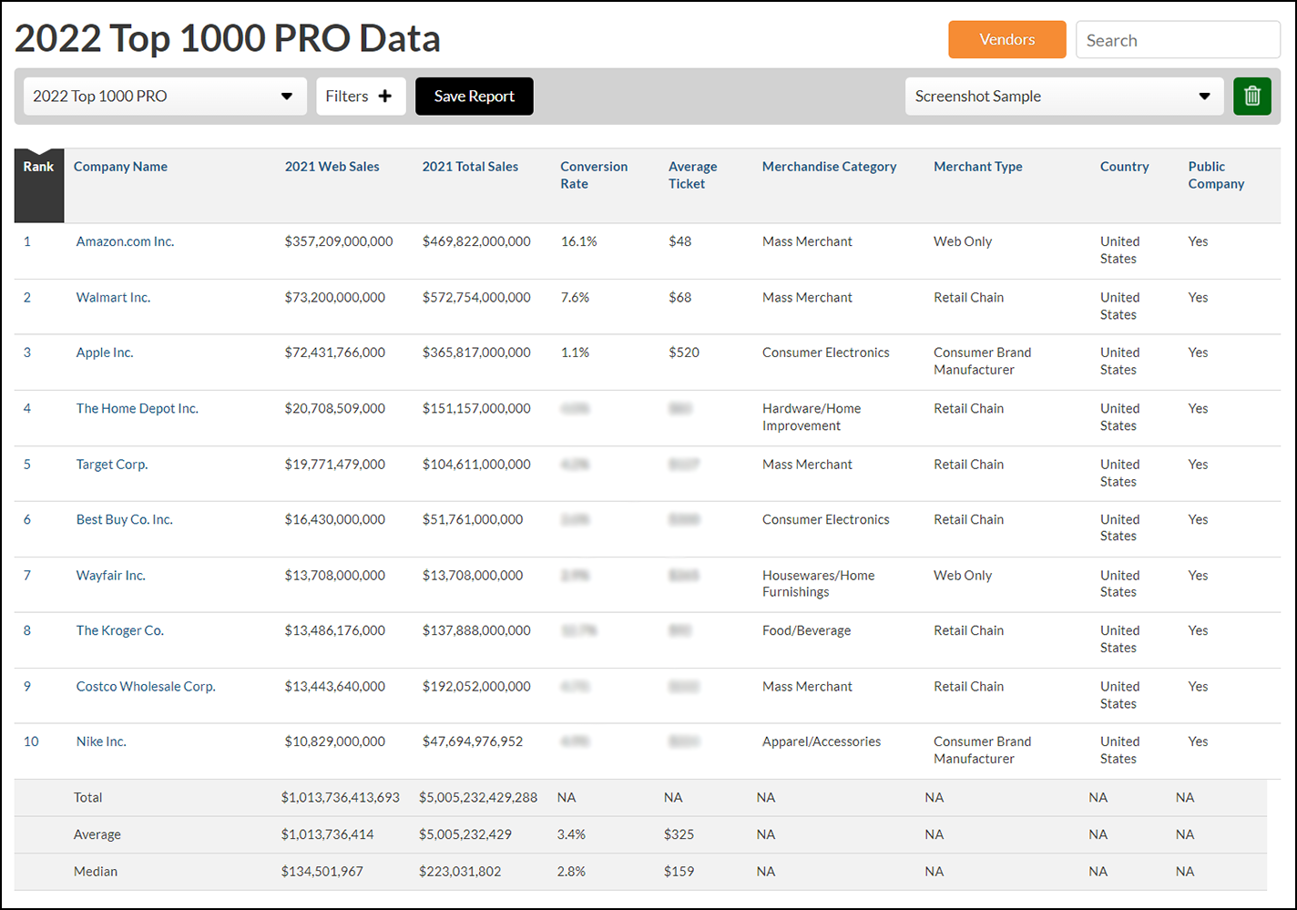Open the Nike Inc. link
The height and width of the screenshot is (910, 1297).
click(x=101, y=741)
